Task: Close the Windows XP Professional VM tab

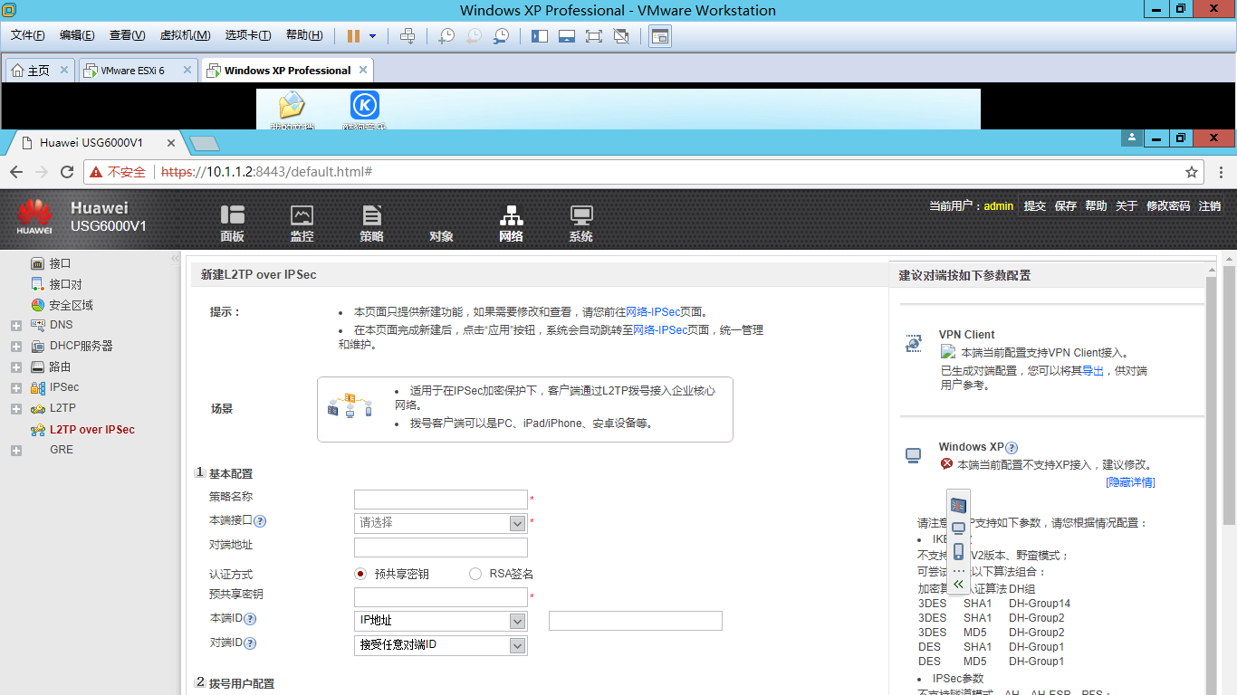Action: pos(363,70)
